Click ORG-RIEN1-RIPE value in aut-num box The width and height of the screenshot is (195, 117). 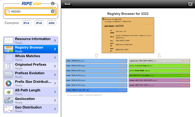tap(122, 41)
